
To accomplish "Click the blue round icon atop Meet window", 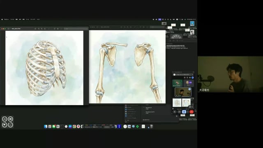I will click(193, 78).
